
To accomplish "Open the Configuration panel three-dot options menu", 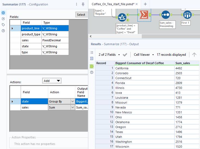I will pos(76,4).
